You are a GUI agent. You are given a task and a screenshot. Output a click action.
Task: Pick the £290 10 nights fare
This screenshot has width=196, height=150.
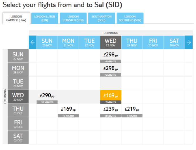click(47, 97)
